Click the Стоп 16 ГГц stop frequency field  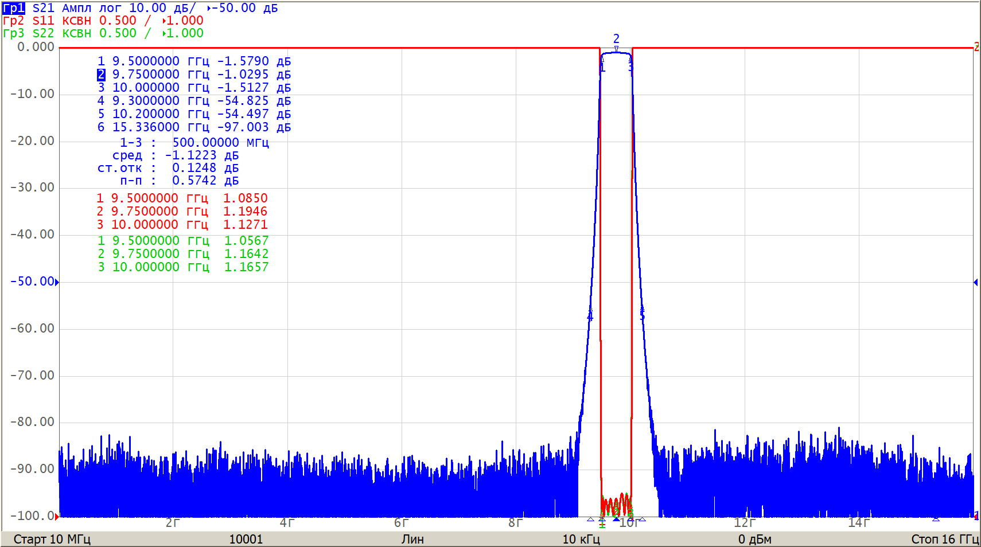pos(944,539)
